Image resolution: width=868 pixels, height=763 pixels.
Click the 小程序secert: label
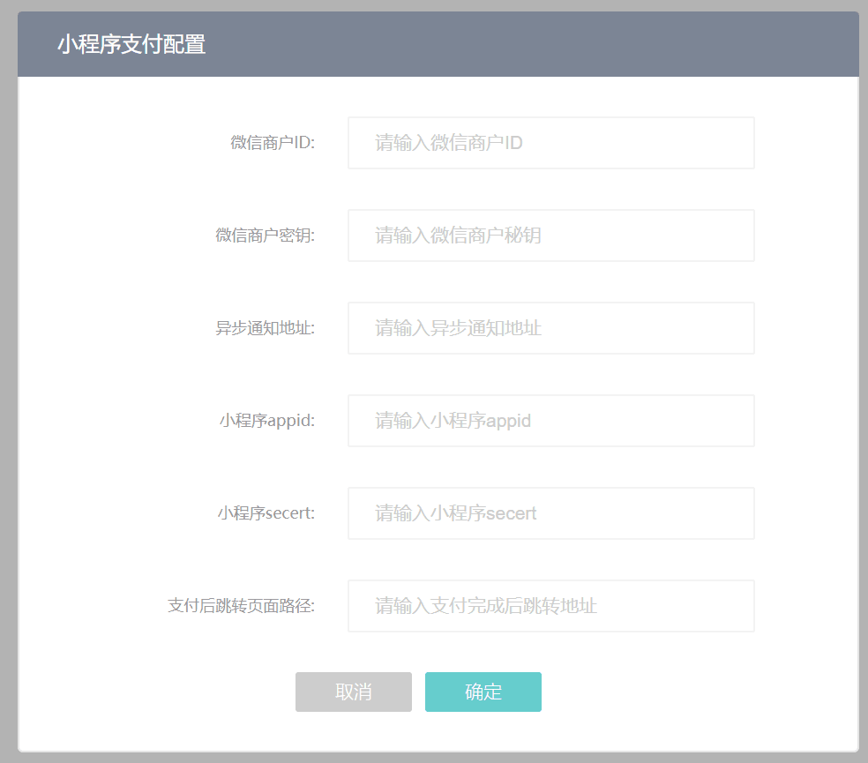point(266,513)
